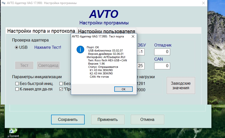Toggle the checked checkbox next to "Пр
This screenshot has height=138, width=225.
[x=61, y=89]
